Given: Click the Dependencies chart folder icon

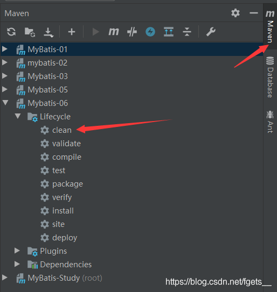Looking at the screenshot, I should point(32,265).
